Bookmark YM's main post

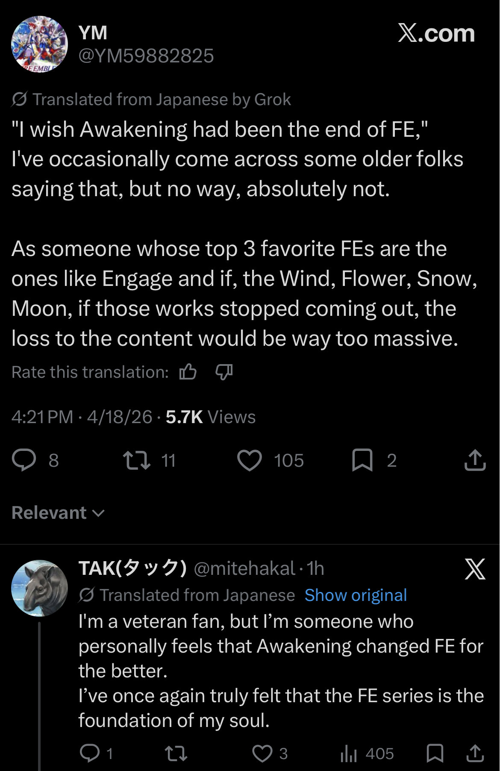coord(362,460)
